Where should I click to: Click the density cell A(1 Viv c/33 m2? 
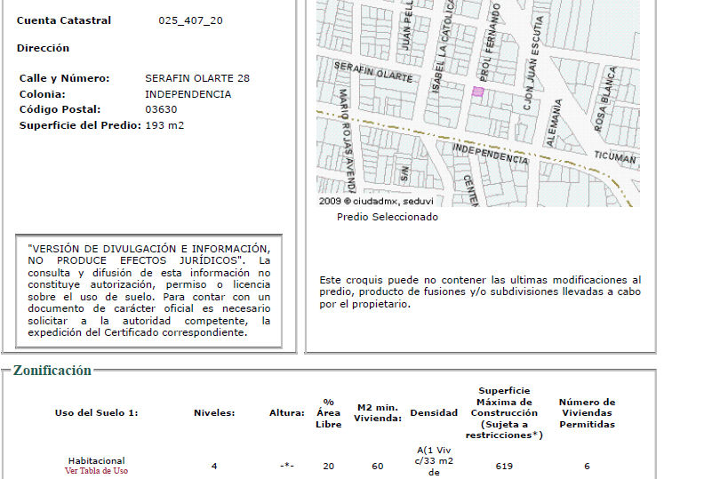click(x=434, y=461)
